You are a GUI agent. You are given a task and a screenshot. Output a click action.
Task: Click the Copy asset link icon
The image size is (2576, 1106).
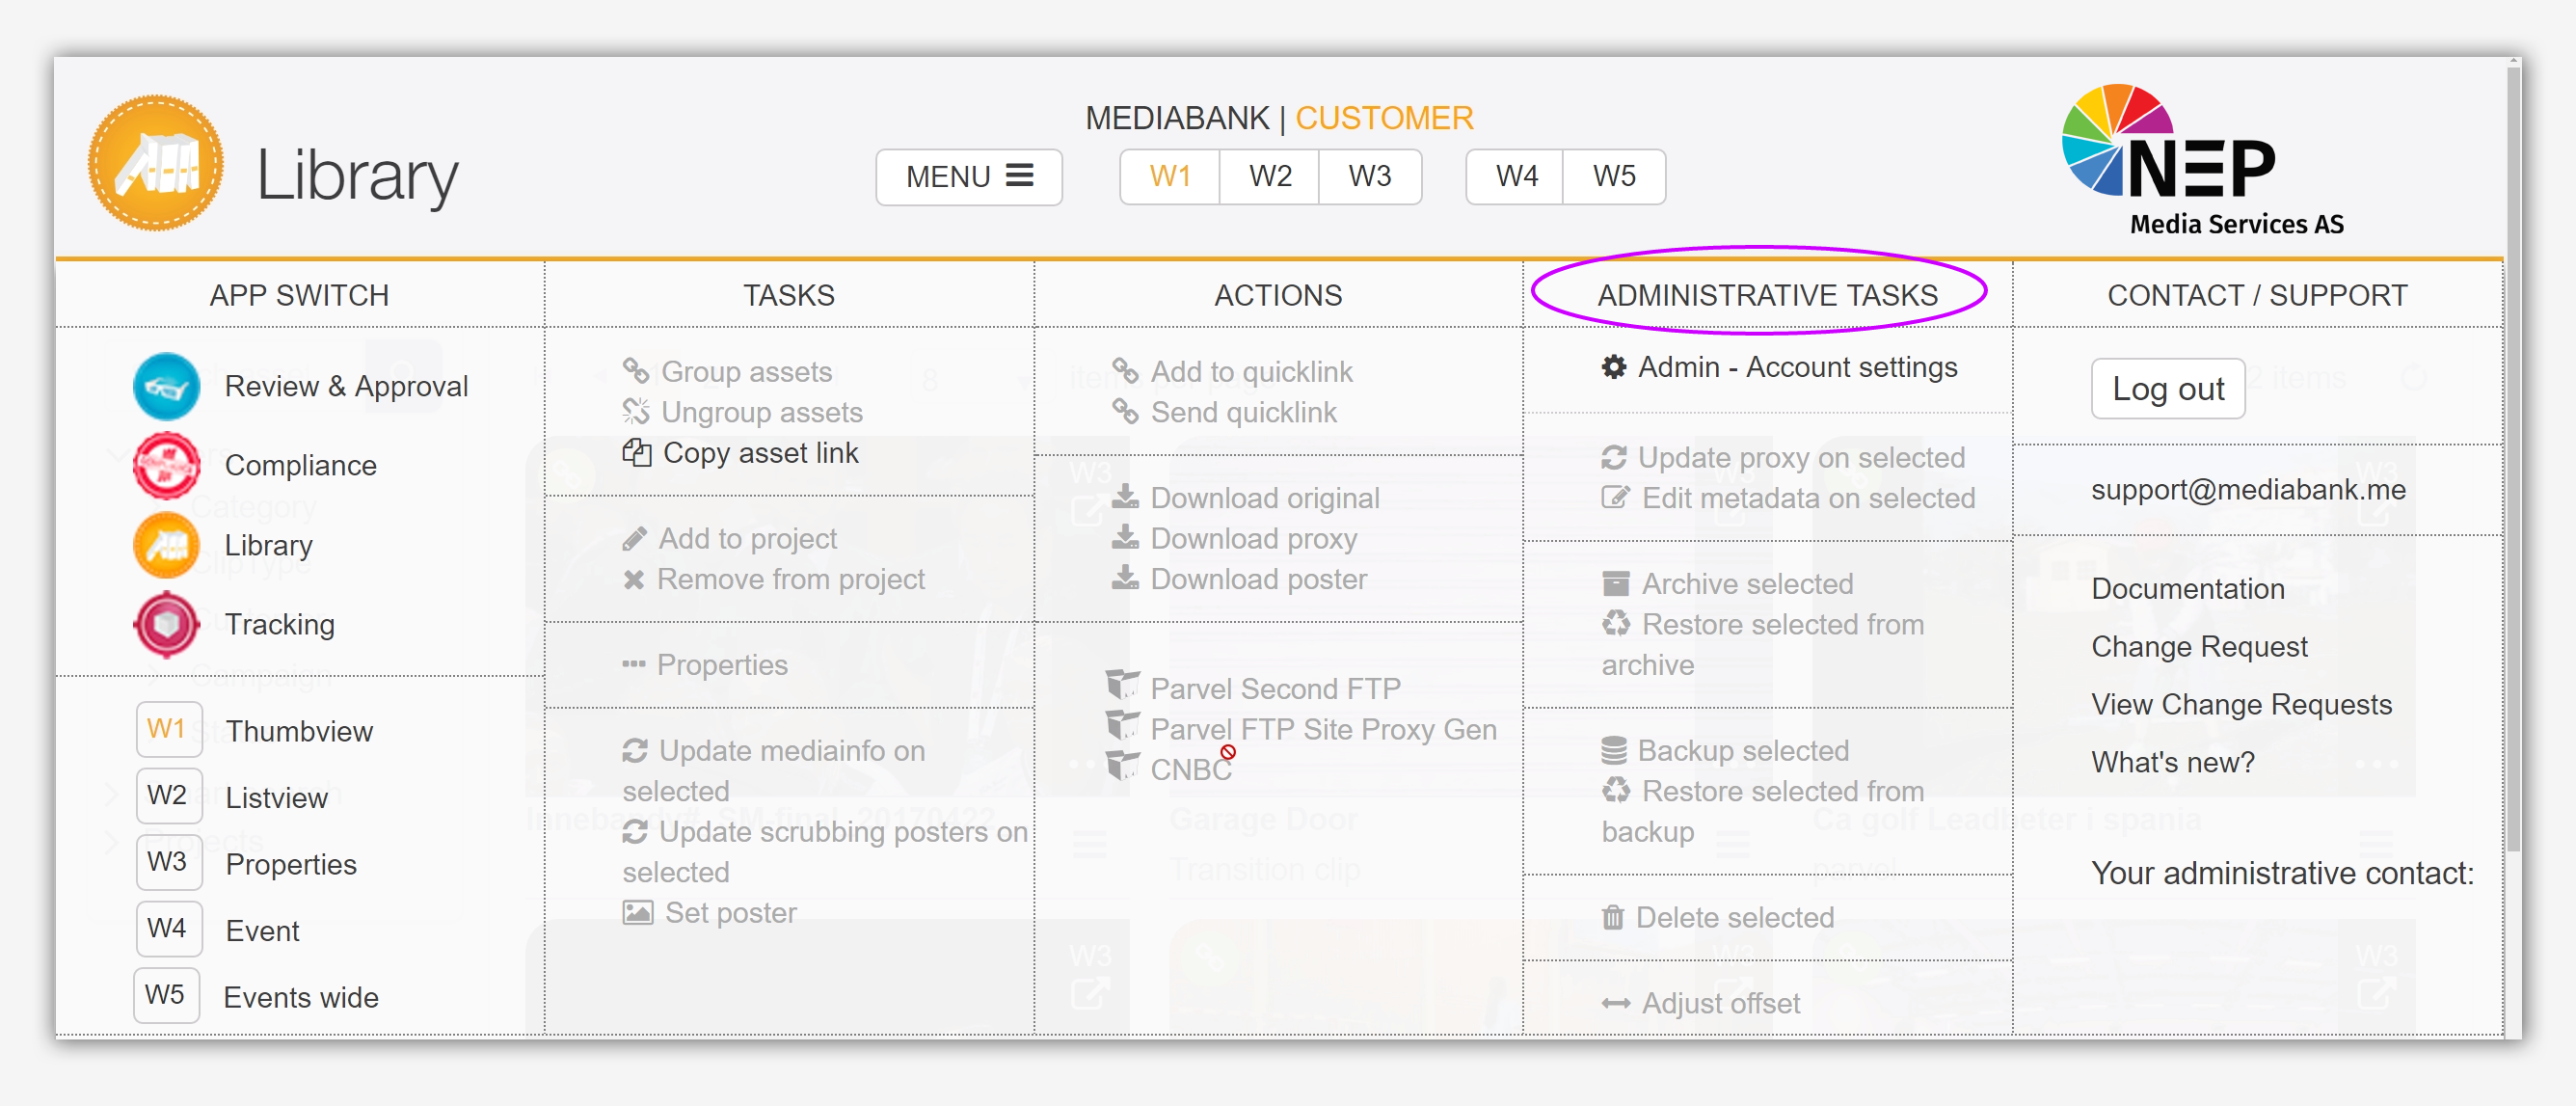pos(636,453)
